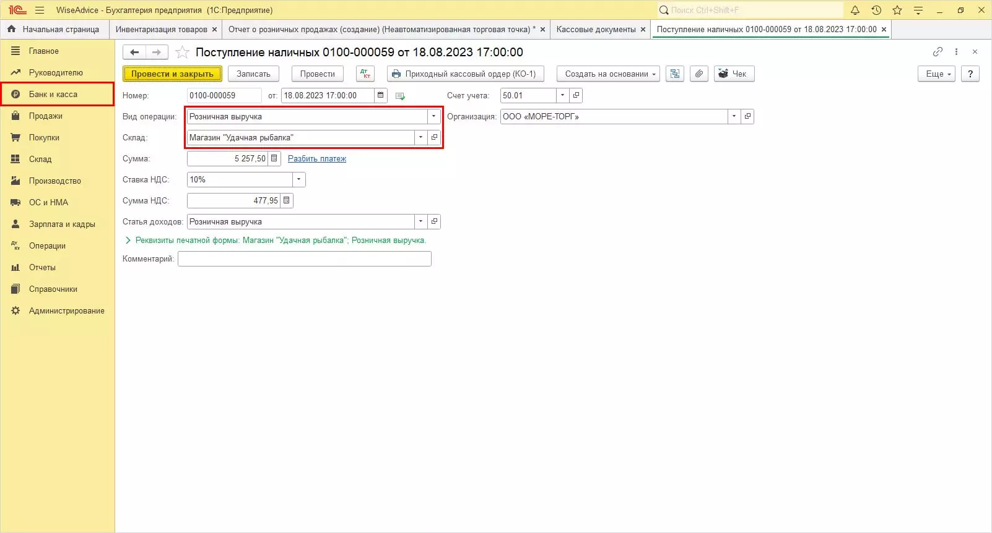Screen dimensions: 992x533
Task: Print Приходный кассовый ордер (КО-1)
Action: 466,74
